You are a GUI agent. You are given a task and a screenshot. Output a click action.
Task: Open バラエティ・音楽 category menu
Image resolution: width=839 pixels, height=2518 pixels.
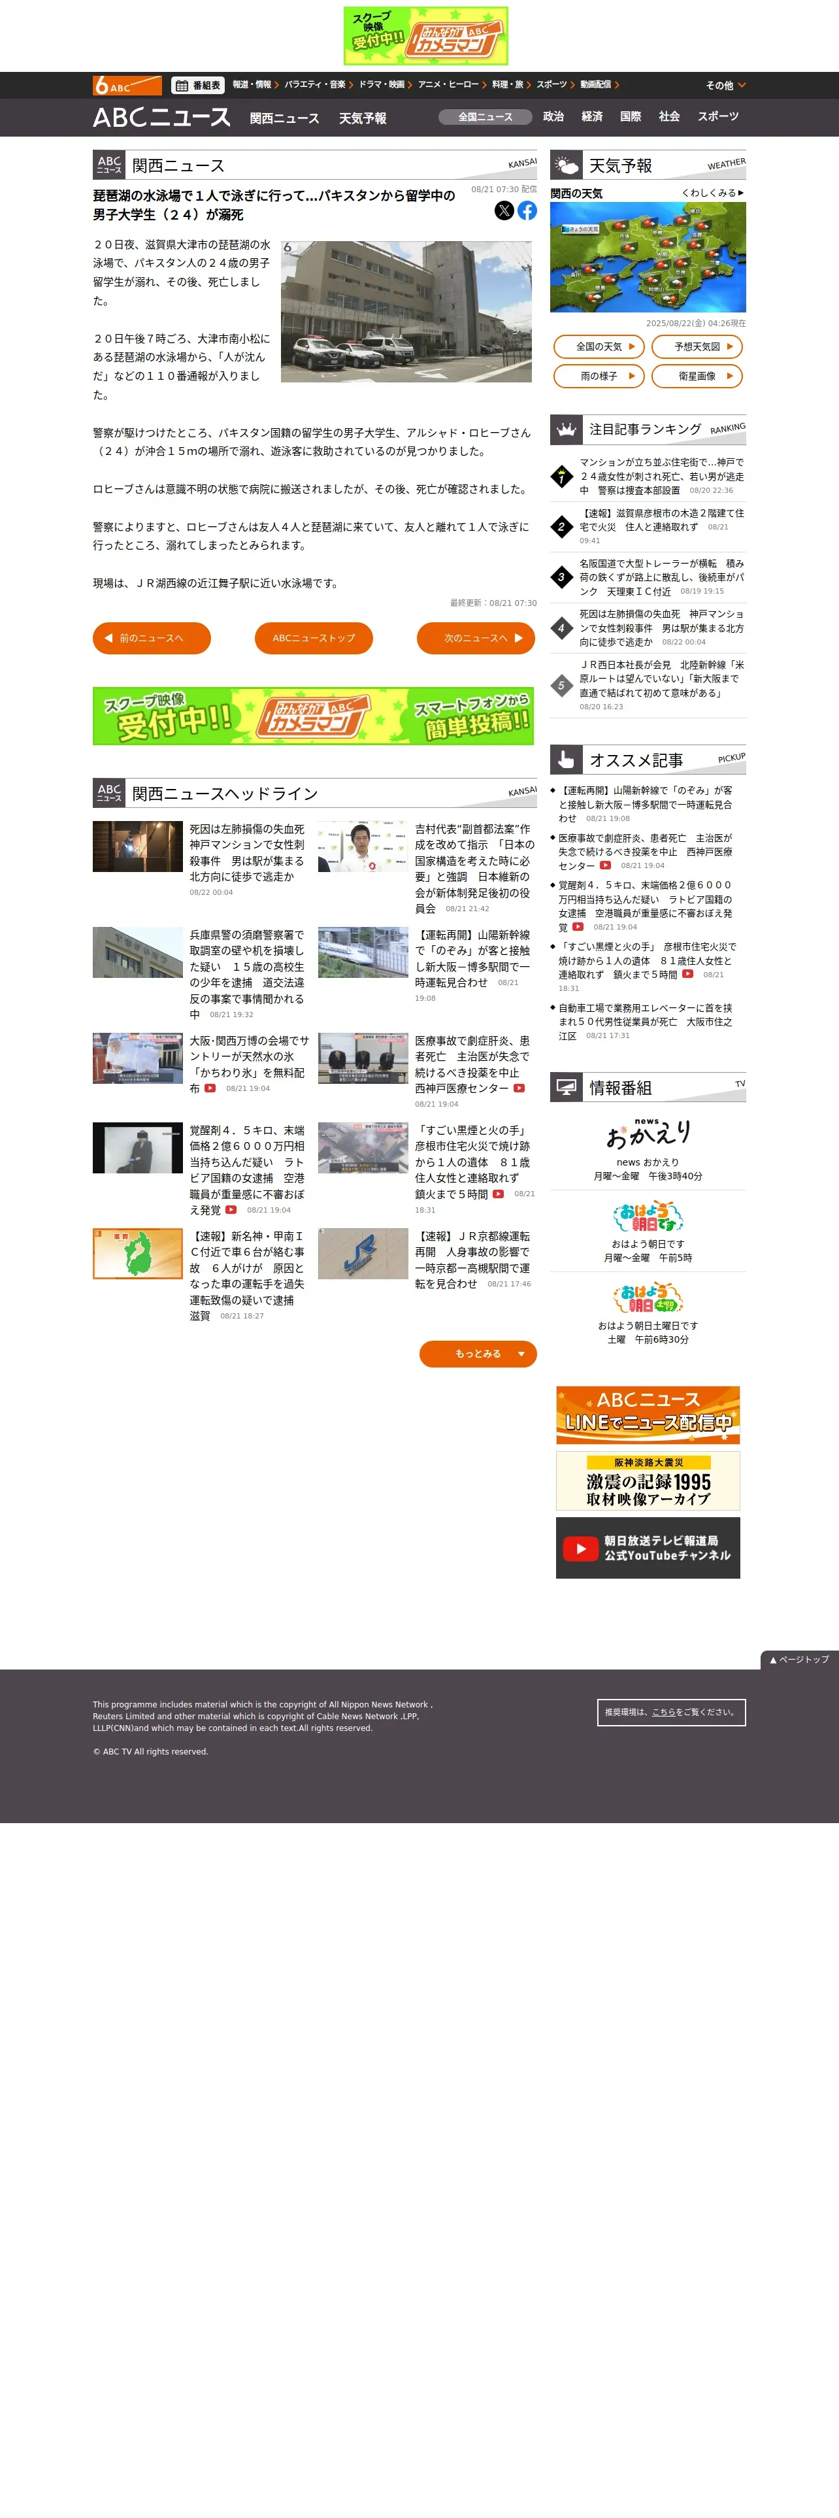point(318,85)
